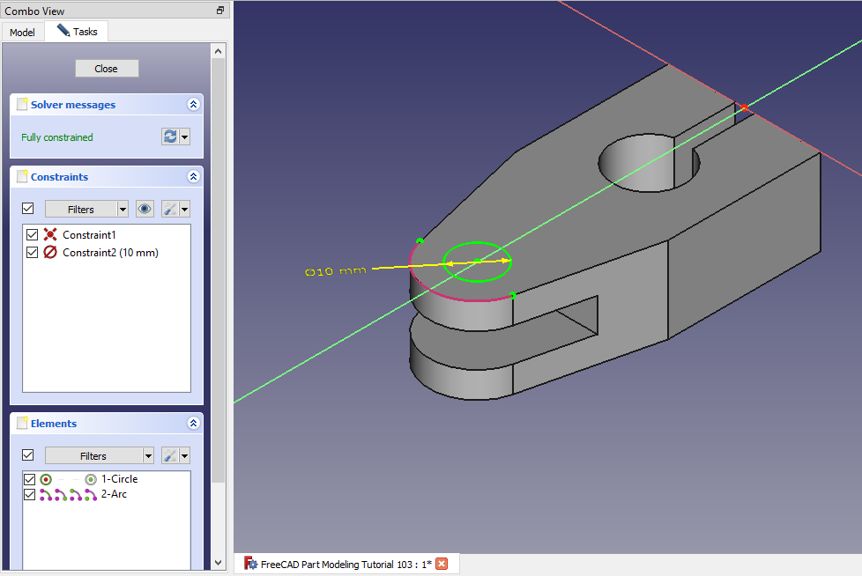Open the Constraints Filters dropdown arrow
This screenshot has height=576, width=862.
123,209
